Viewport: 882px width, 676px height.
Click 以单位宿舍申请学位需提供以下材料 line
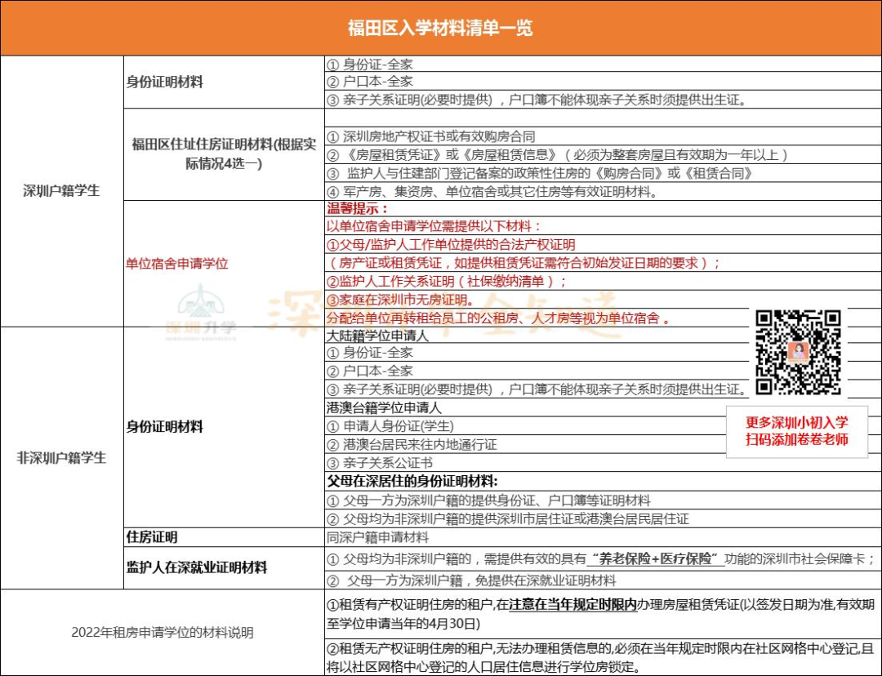click(x=603, y=226)
